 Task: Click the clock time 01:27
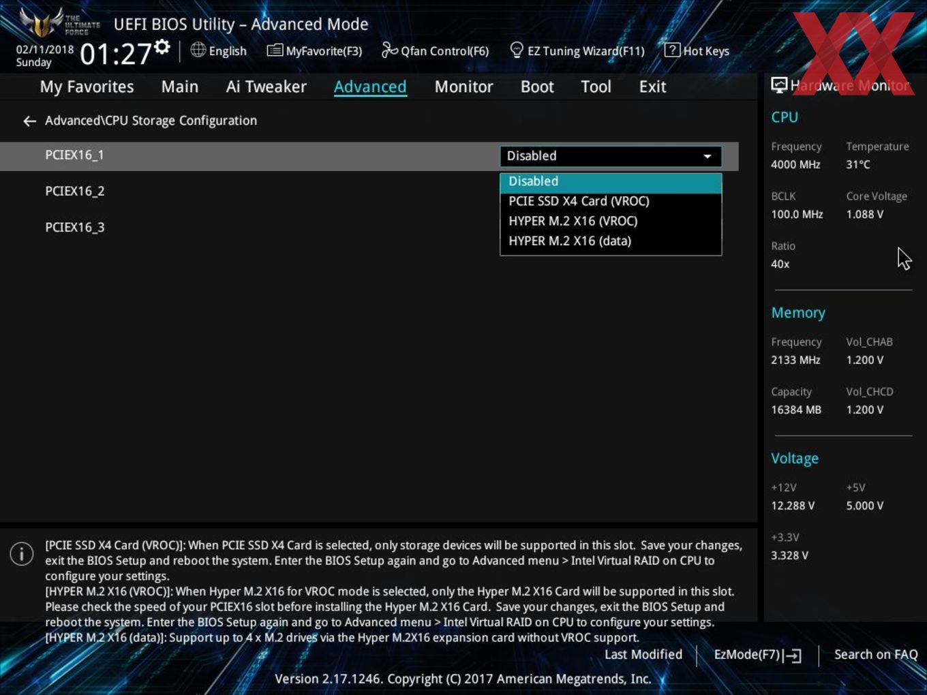(116, 54)
